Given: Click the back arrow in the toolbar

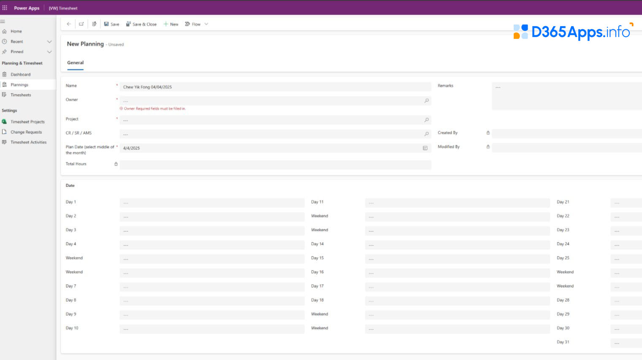Looking at the screenshot, I should click(x=68, y=24).
